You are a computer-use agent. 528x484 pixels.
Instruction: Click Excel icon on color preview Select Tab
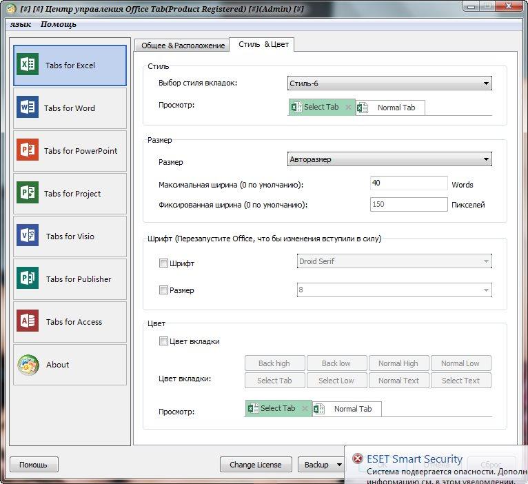tap(253, 408)
